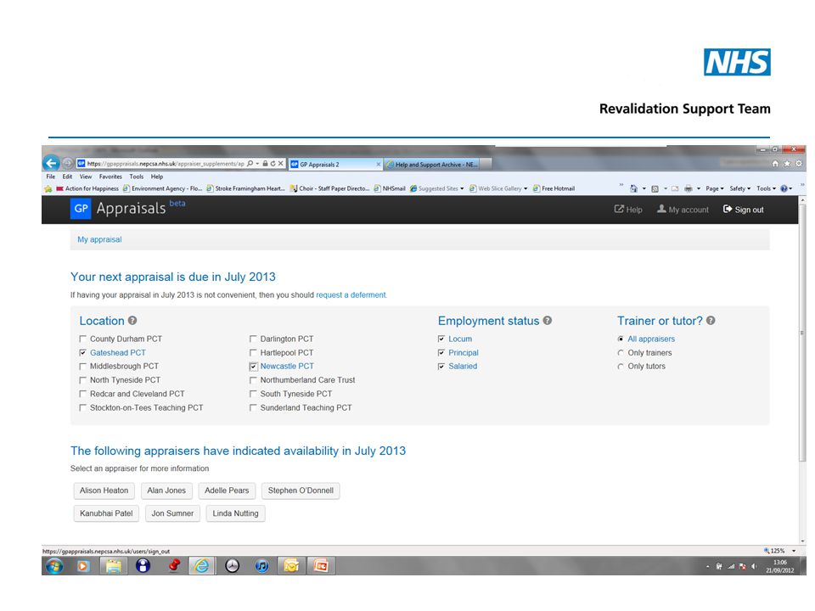Screen dimensions: 815x611
Task: Click the browser Back arrow button
Action: [x=51, y=163]
